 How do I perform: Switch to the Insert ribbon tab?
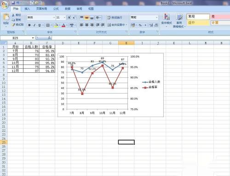pos(27,9)
